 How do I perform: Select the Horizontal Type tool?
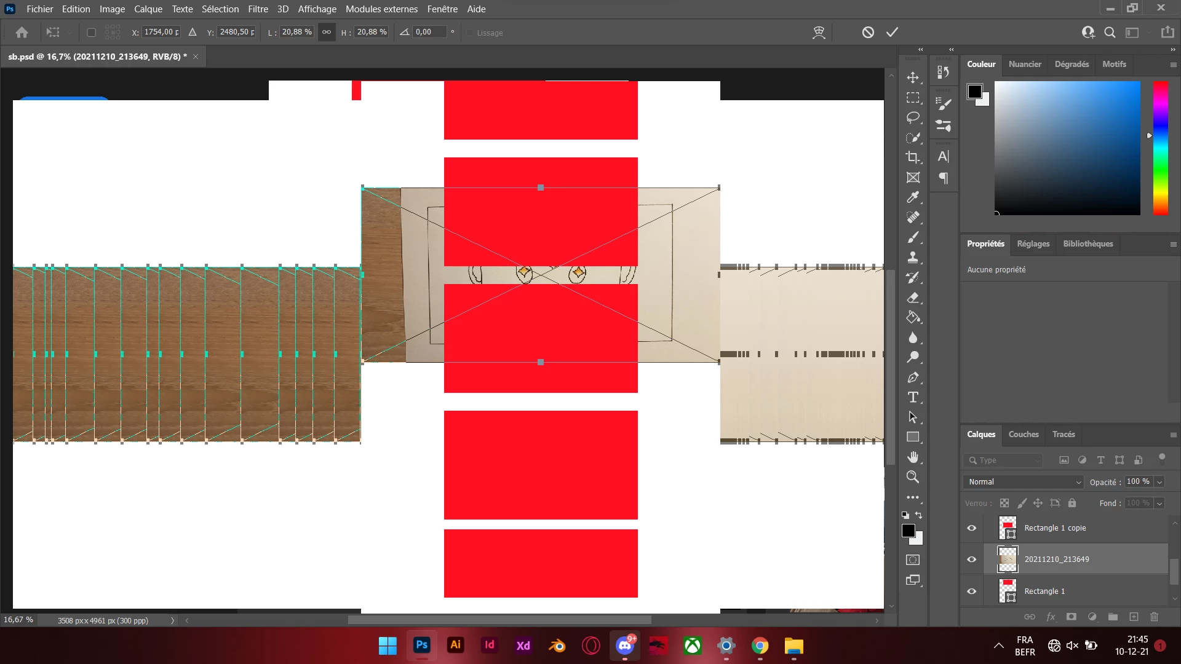(913, 397)
